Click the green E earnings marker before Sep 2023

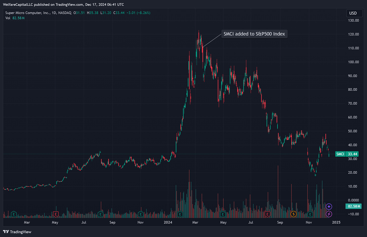click(x=100, y=214)
